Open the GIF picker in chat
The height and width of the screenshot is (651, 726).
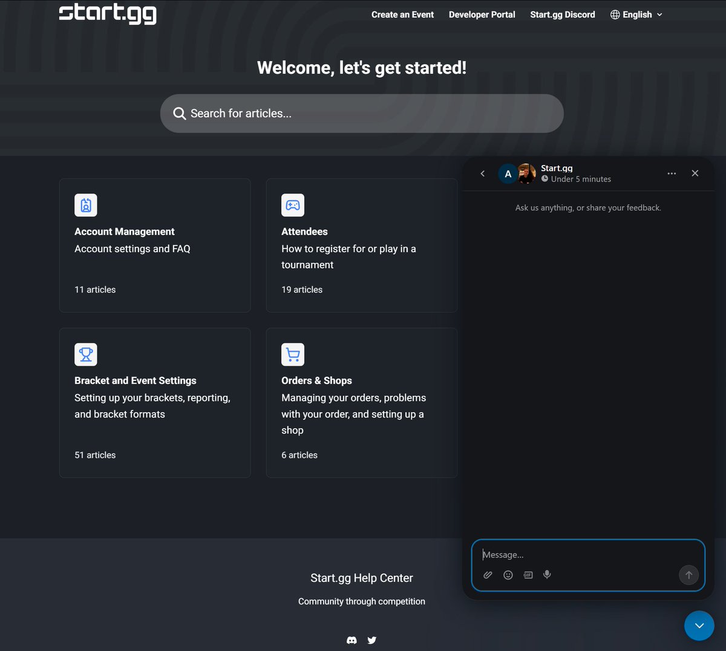528,575
